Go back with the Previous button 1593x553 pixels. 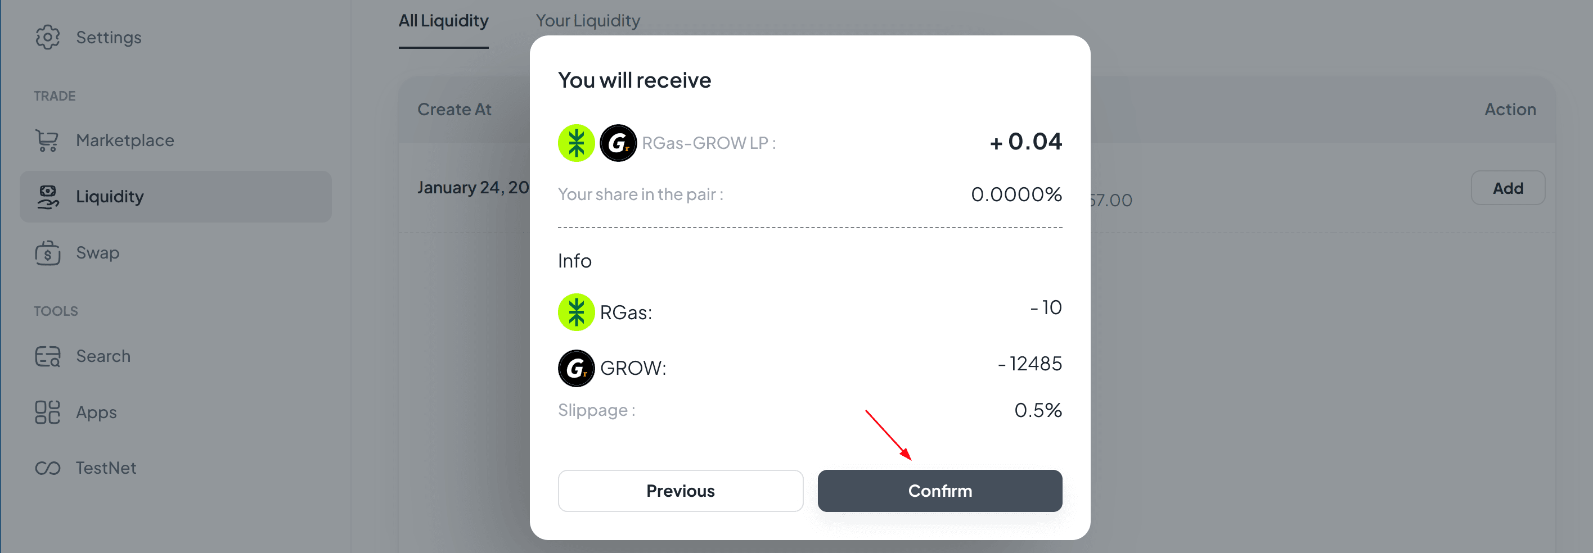click(680, 491)
